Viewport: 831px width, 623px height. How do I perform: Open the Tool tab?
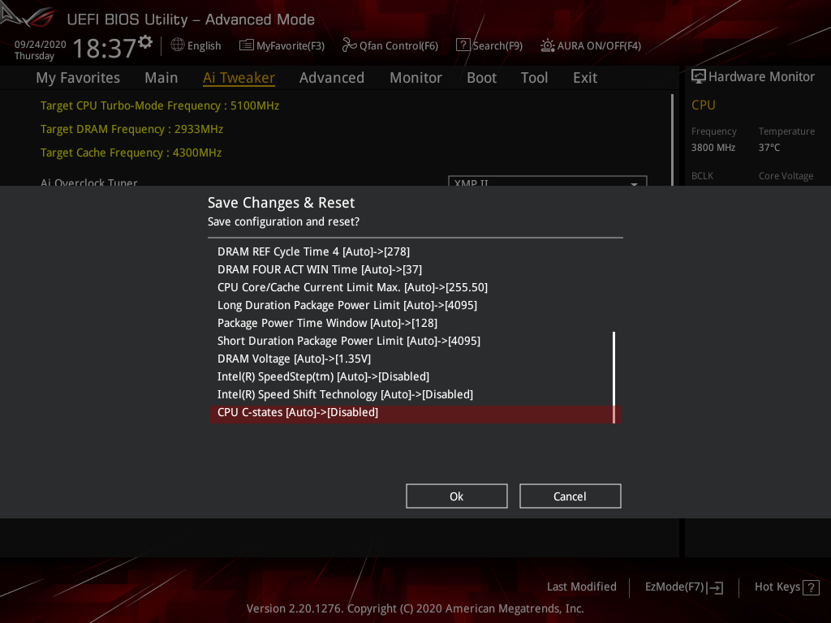click(x=534, y=78)
